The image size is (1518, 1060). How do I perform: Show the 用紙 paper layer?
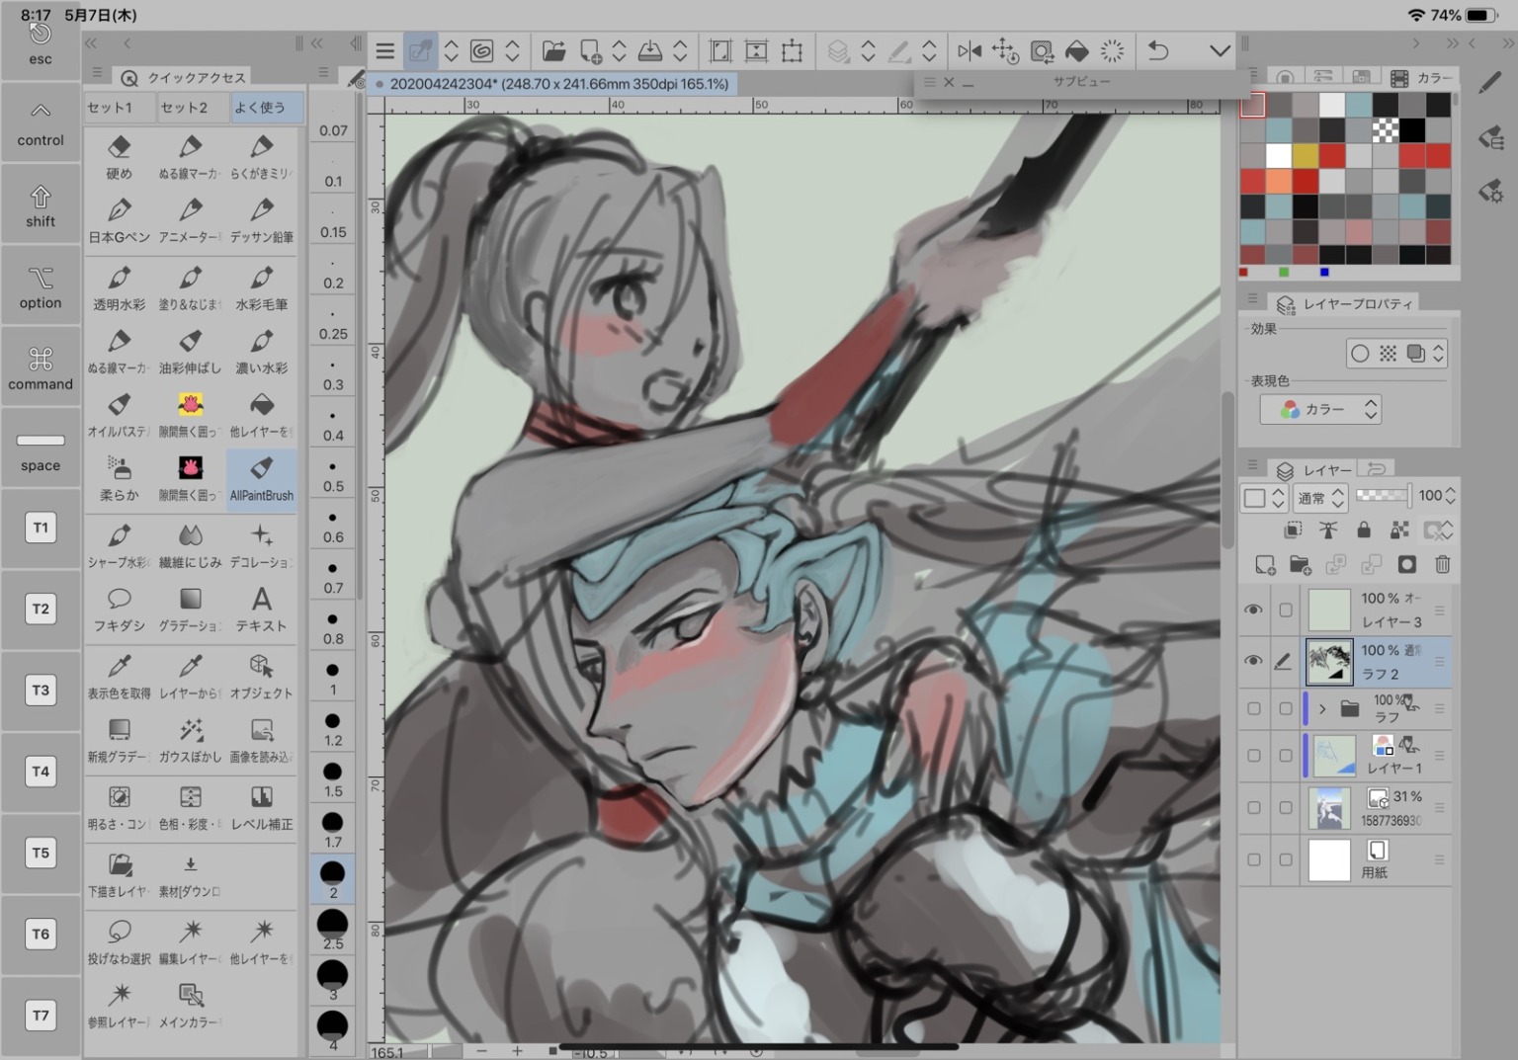pyautogui.click(x=1253, y=859)
